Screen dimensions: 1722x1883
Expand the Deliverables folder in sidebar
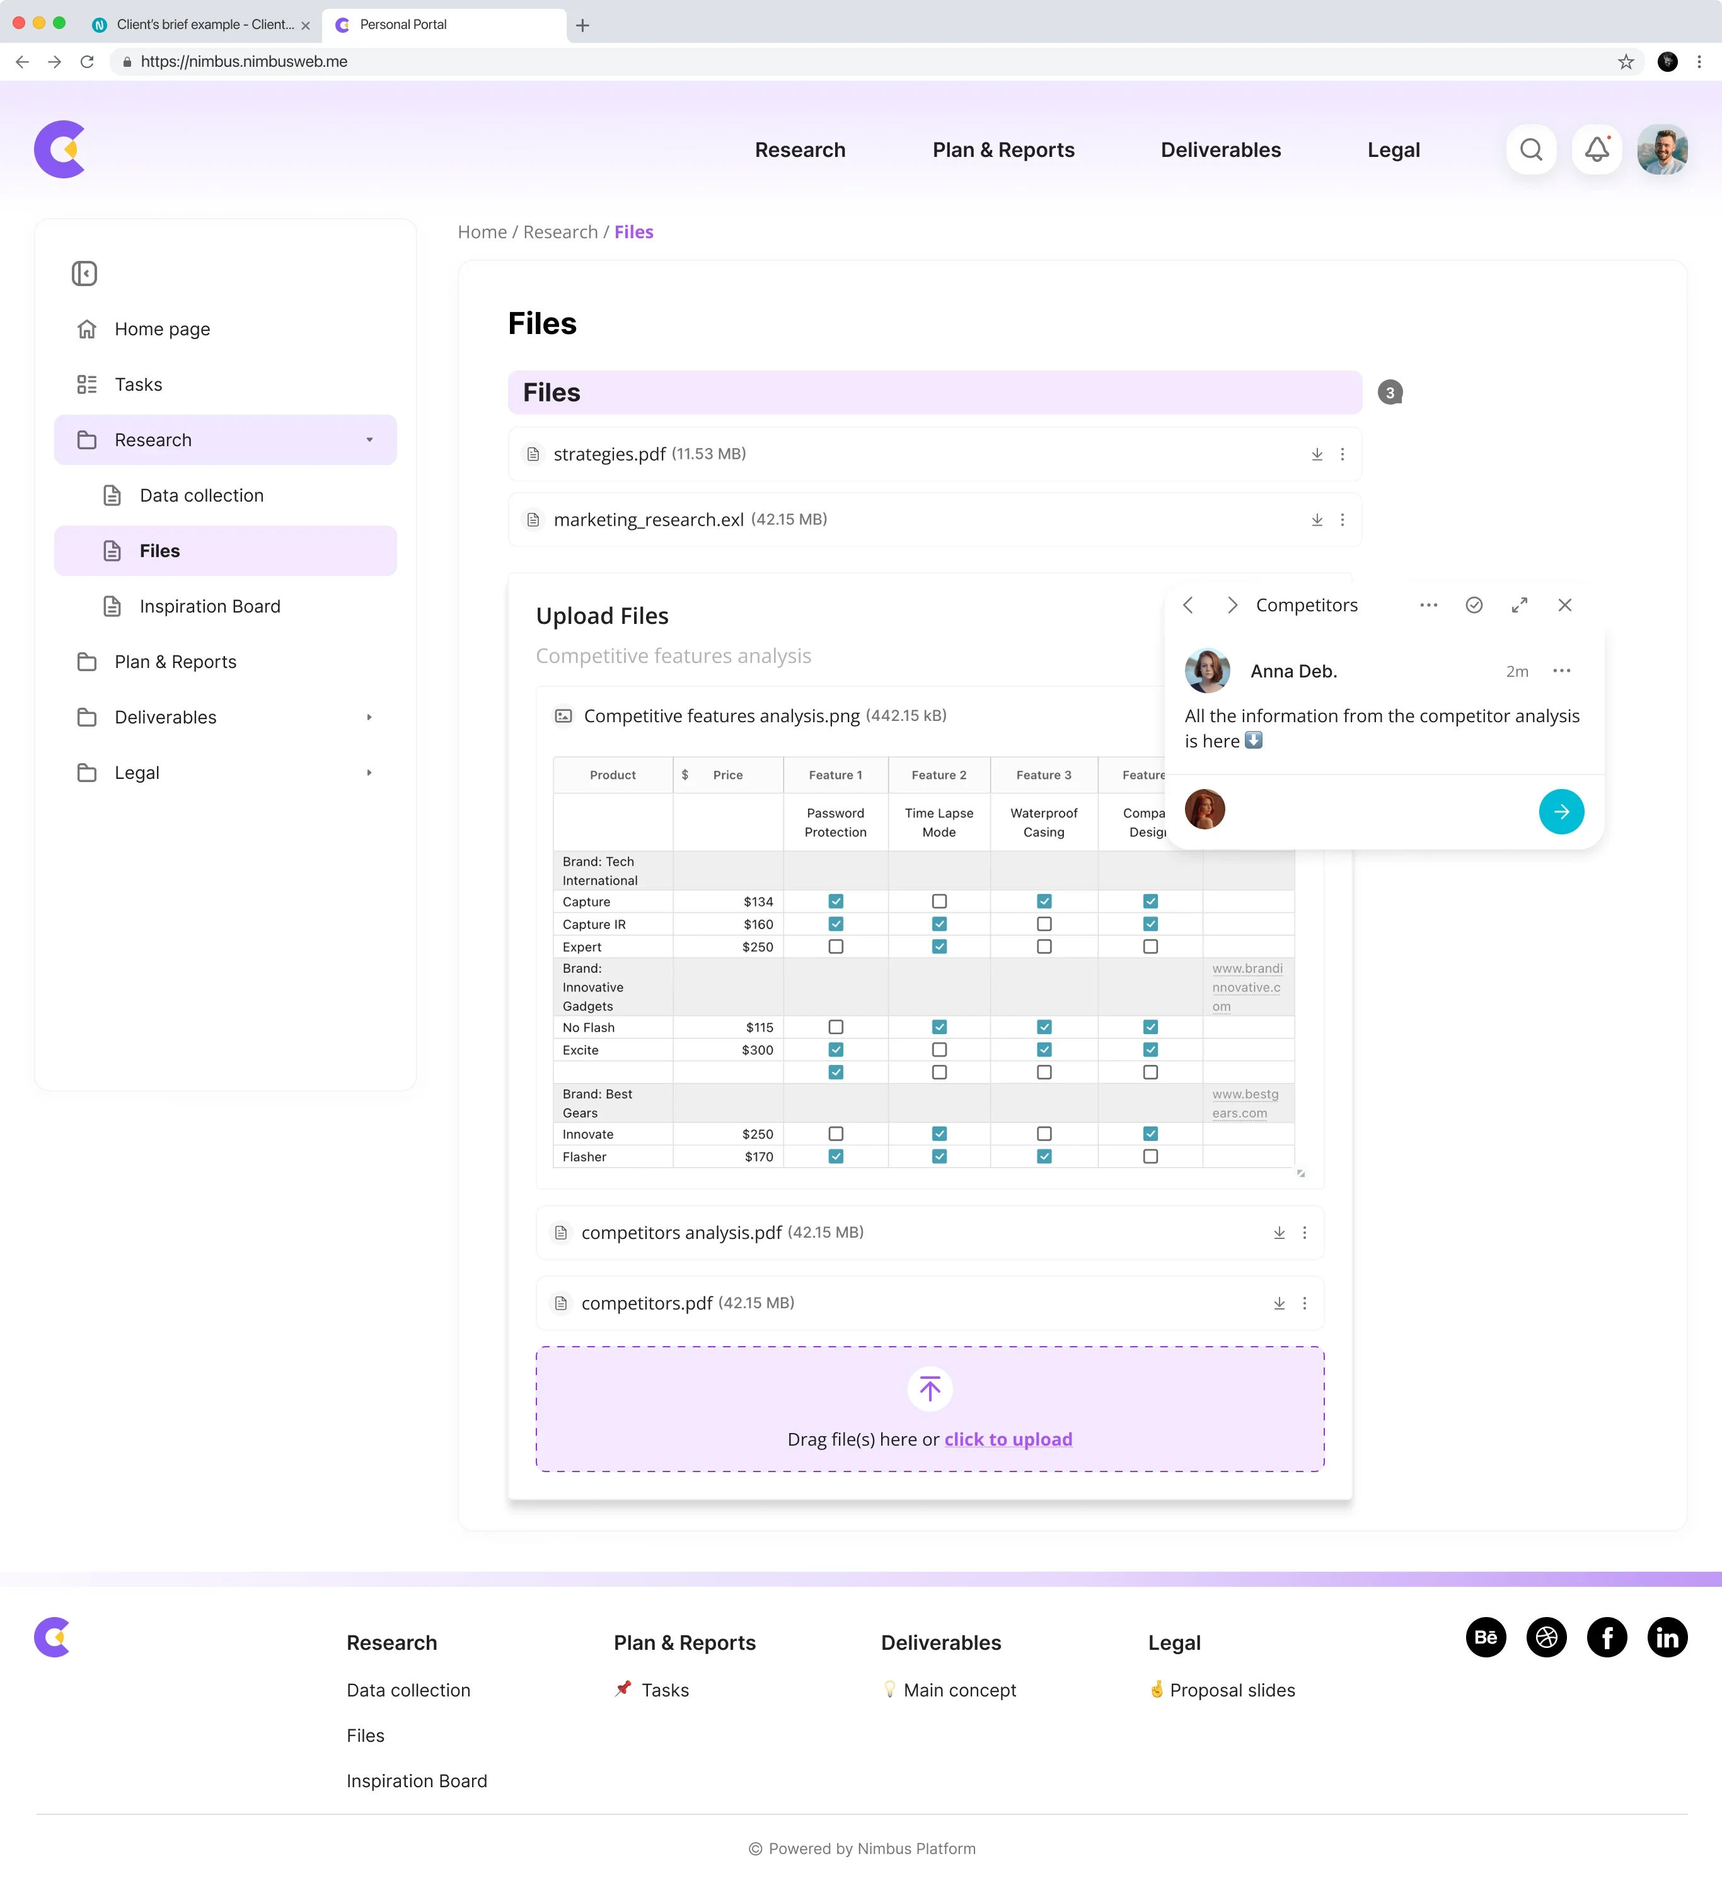pyautogui.click(x=370, y=717)
